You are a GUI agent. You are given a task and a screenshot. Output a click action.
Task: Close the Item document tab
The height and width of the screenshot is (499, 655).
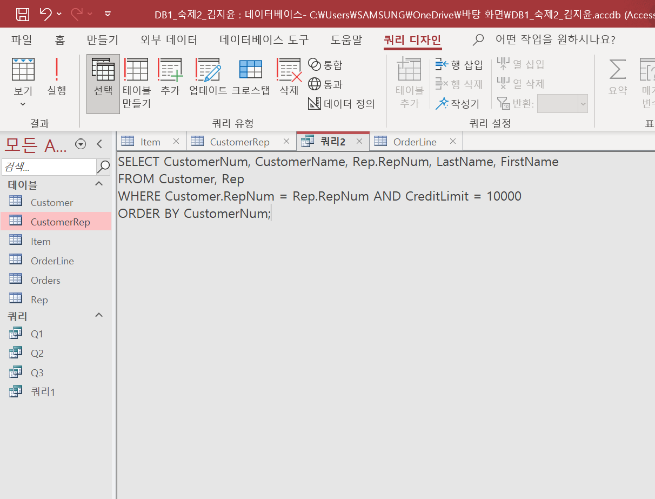176,142
